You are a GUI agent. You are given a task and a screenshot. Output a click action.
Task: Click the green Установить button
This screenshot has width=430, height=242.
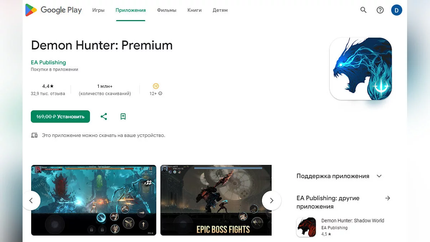60,117
